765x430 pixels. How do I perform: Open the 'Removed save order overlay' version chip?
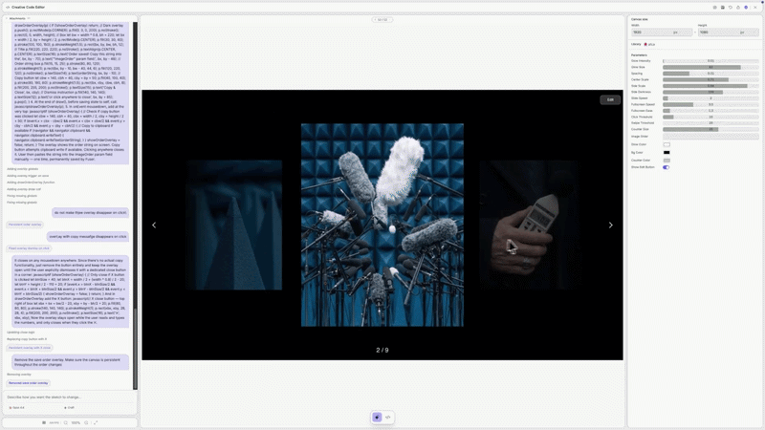coord(29,383)
